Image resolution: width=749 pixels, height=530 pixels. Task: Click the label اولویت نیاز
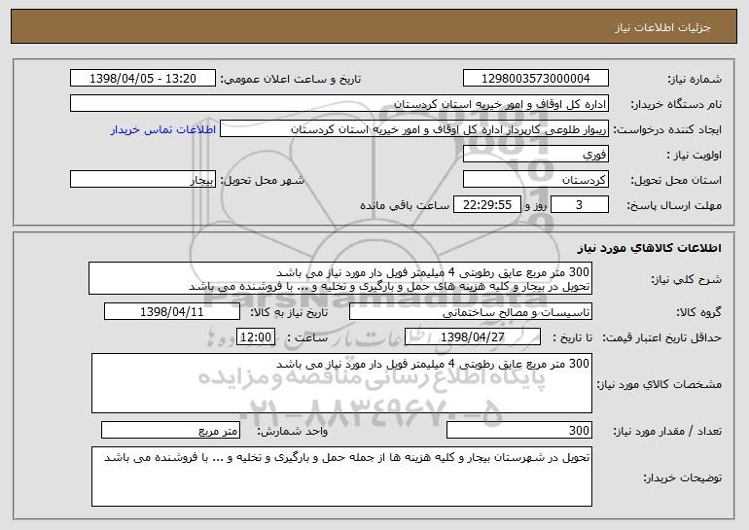coord(695,155)
